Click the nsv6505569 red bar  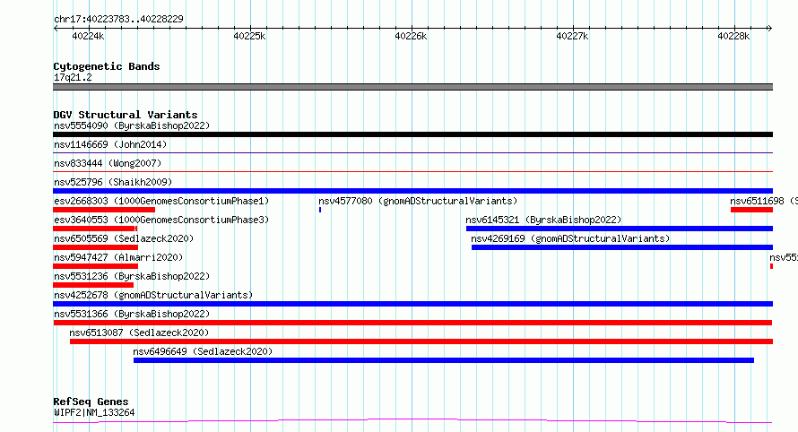(95, 247)
